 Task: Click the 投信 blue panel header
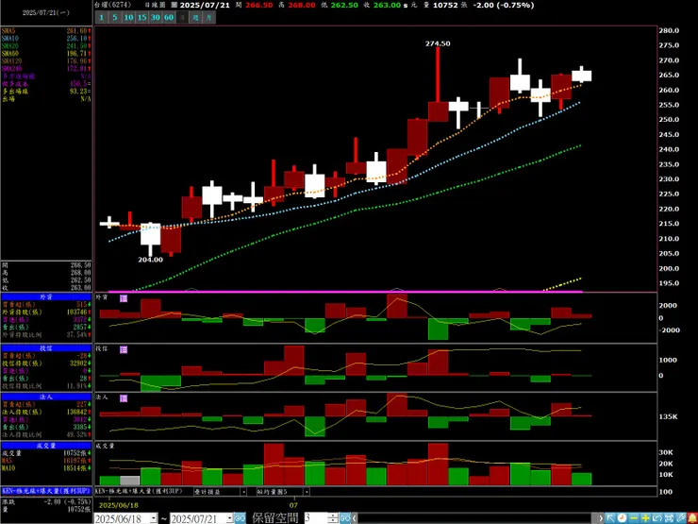point(46,347)
